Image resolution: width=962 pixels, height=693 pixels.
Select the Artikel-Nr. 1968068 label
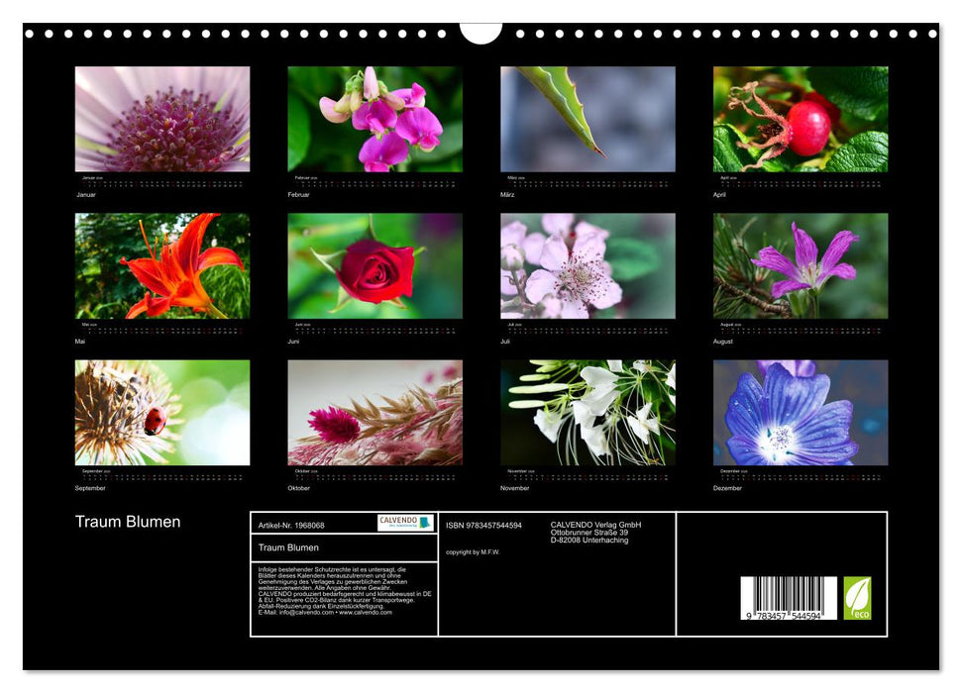click(x=292, y=525)
